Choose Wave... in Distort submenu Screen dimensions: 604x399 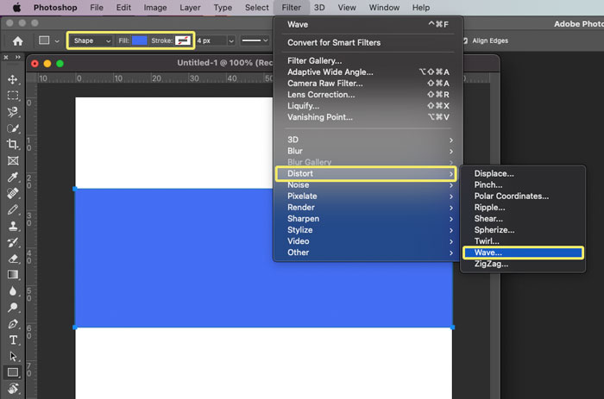pos(523,252)
